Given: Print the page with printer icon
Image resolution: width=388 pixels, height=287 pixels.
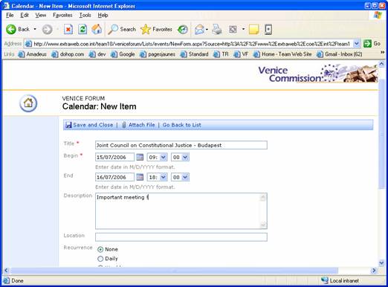Looking at the screenshot, I should [218, 29].
